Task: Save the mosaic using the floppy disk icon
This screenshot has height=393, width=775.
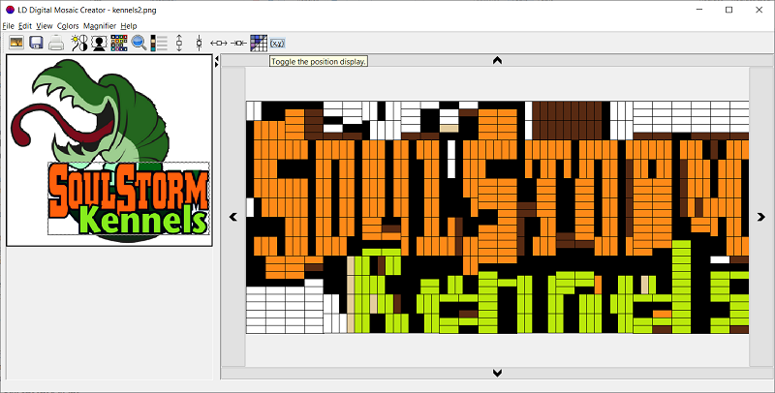Action: [36, 43]
